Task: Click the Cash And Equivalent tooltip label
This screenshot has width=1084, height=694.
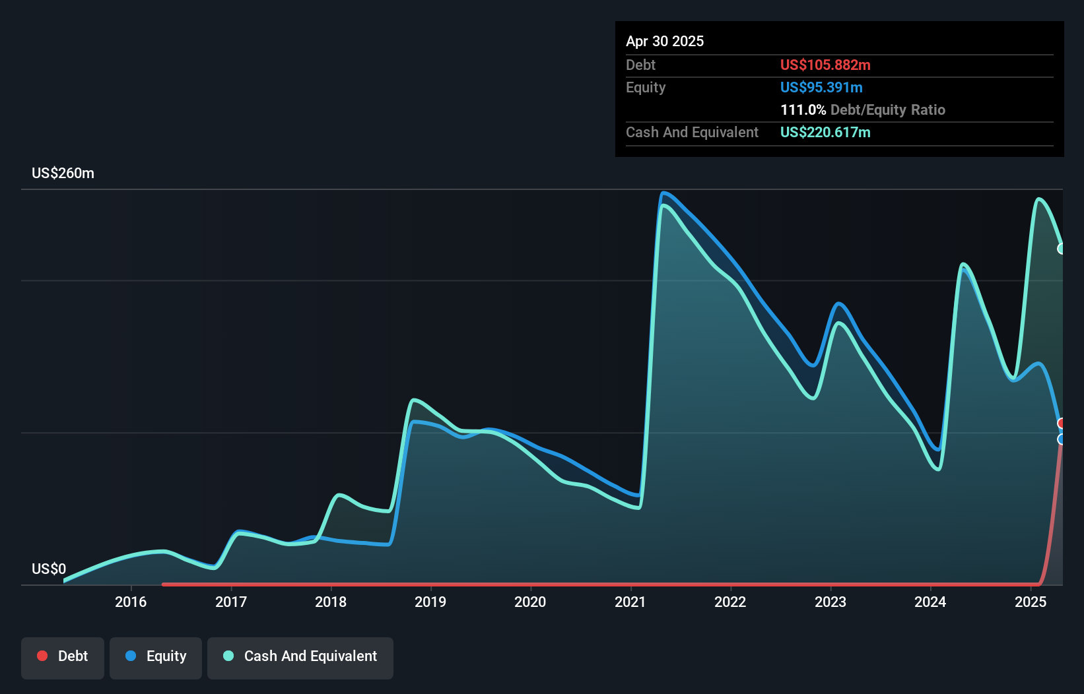Action: click(692, 132)
